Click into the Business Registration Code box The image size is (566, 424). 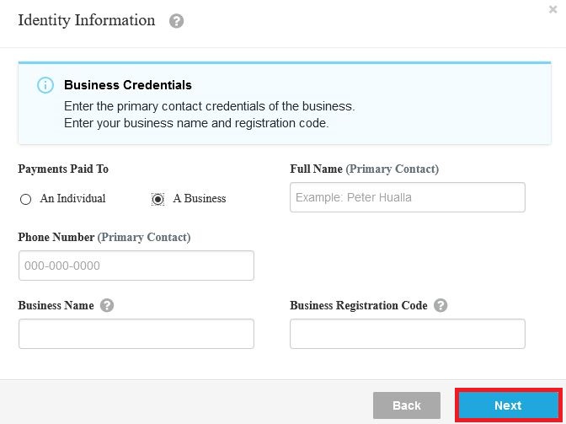[x=407, y=334]
